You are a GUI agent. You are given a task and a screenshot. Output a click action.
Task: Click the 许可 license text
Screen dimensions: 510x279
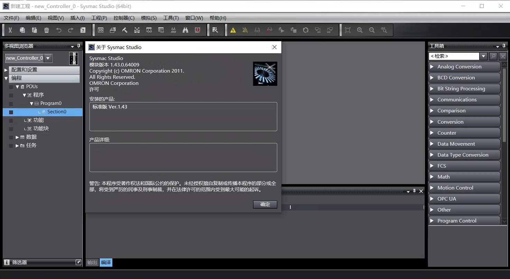[94, 89]
